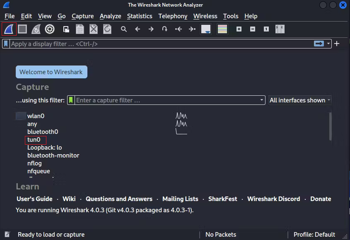Toggle auto scroll during live capture
Screen dimensions: 350x240
point(205,29)
